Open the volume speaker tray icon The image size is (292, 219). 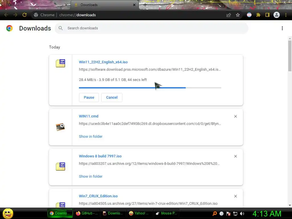click(x=242, y=213)
